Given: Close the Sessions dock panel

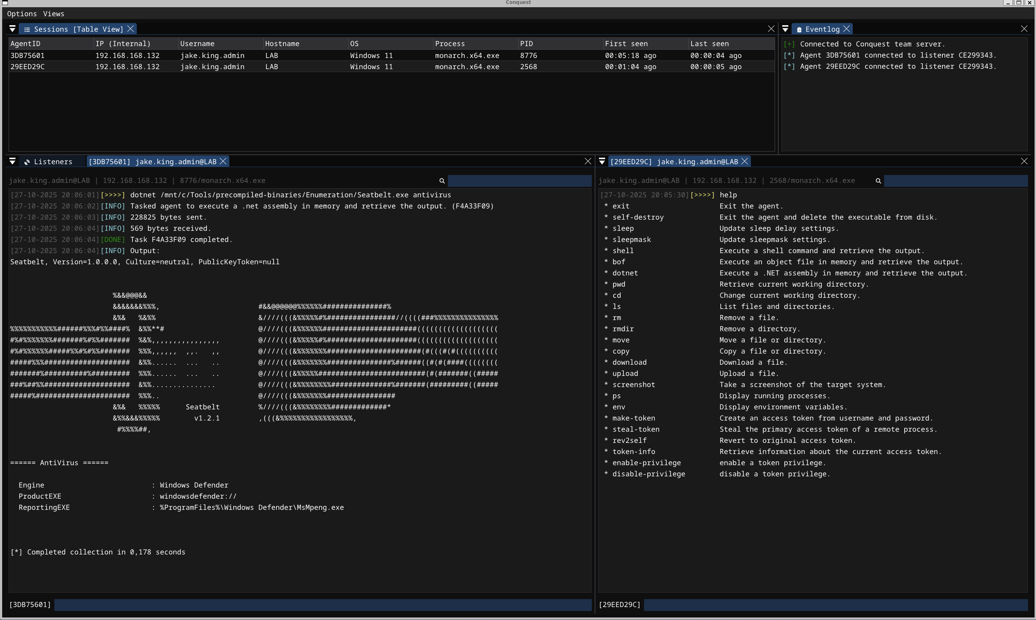Looking at the screenshot, I should point(771,29).
